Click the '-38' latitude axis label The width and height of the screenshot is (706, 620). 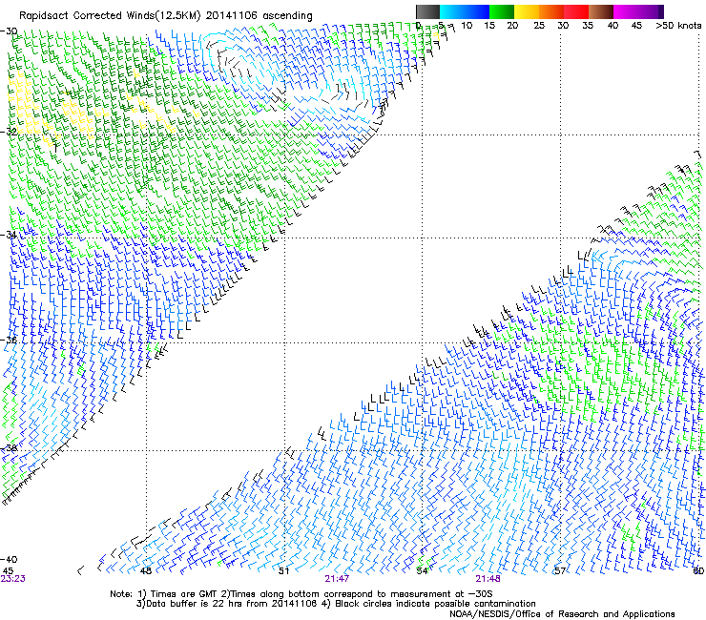click(x=9, y=448)
